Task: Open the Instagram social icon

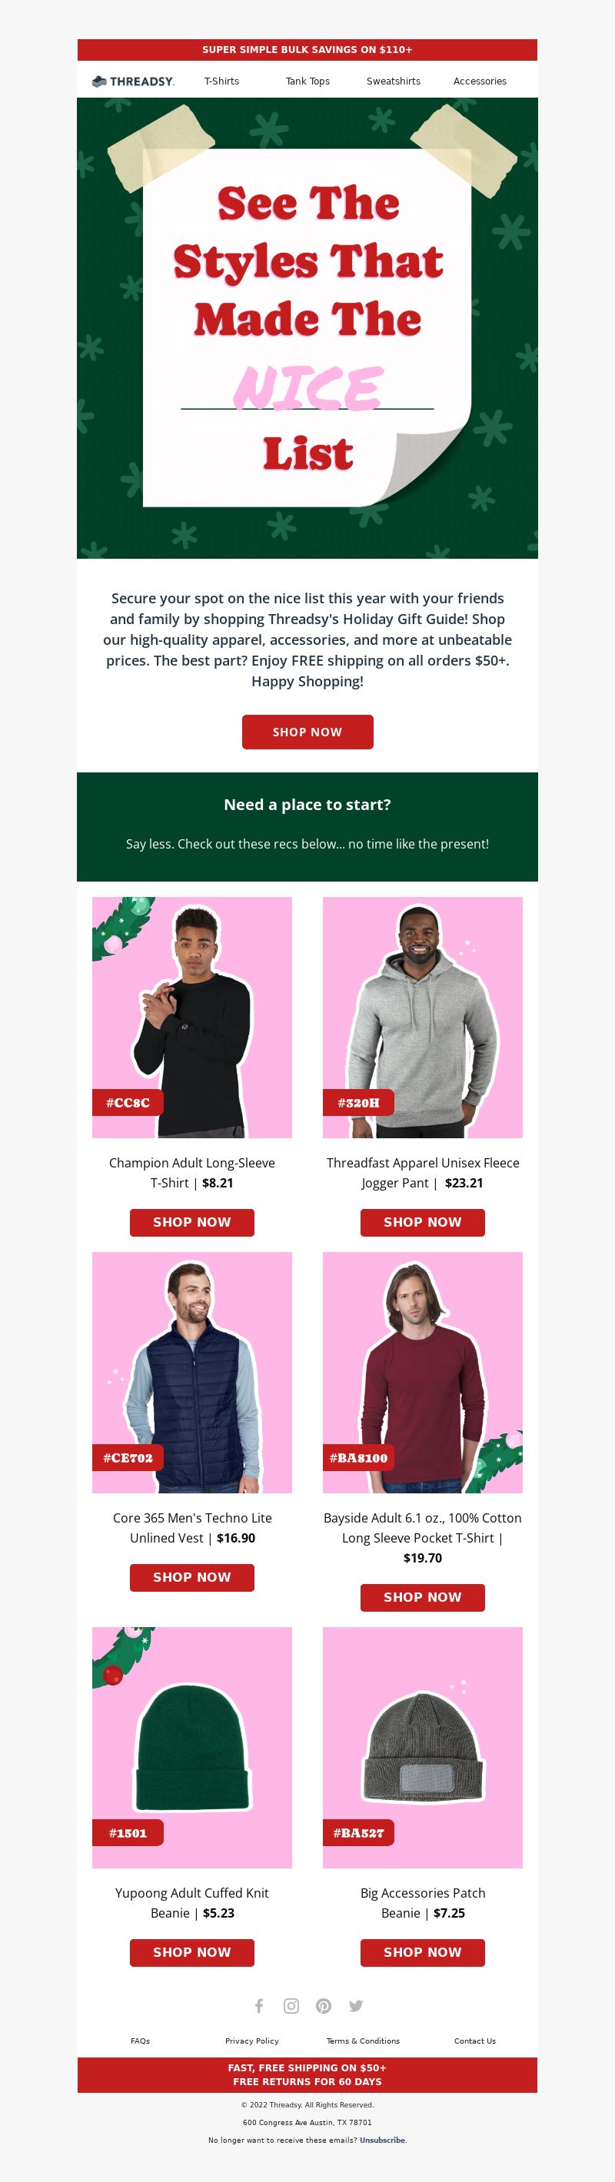Action: (291, 2005)
